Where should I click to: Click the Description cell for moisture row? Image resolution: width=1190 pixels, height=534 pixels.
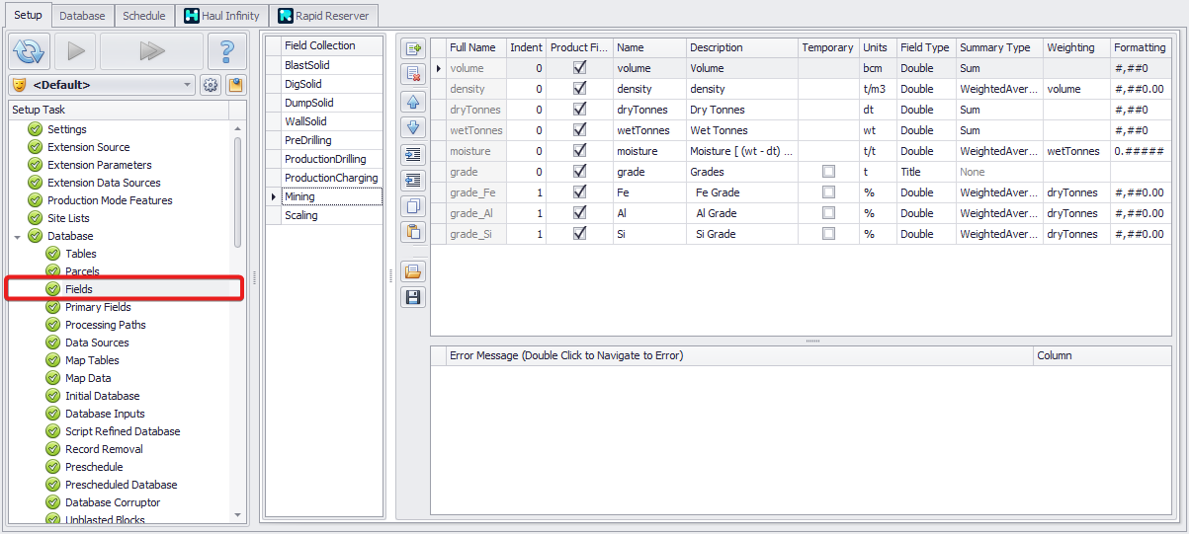741,151
